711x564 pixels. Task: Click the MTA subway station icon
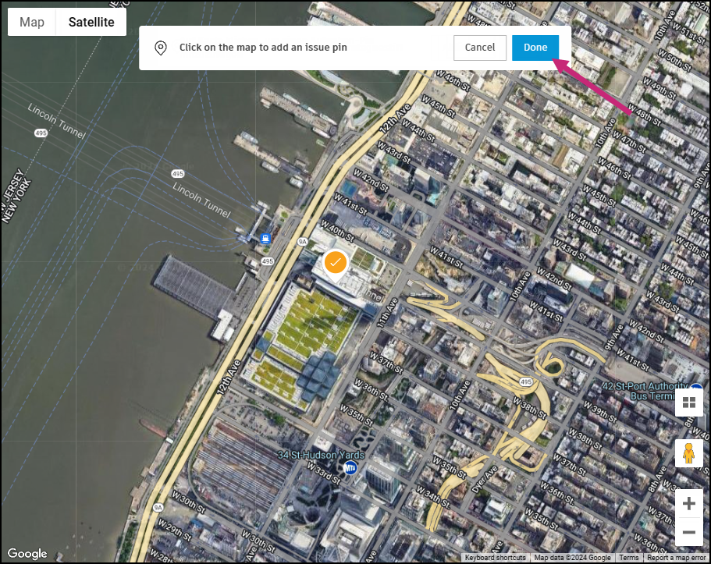pyautogui.click(x=350, y=467)
